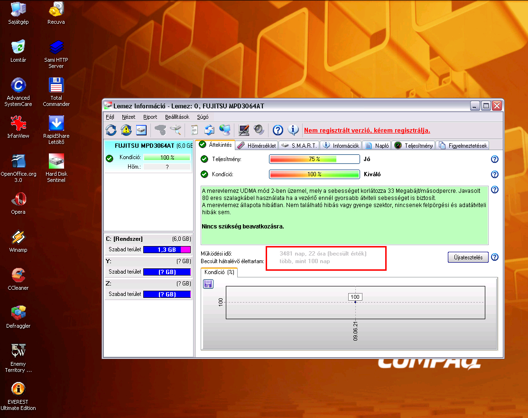Image resolution: width=528 pixels, height=418 pixels.
Task: Select the FUJITSU MPD3064AT disk entry
Action: click(x=148, y=157)
